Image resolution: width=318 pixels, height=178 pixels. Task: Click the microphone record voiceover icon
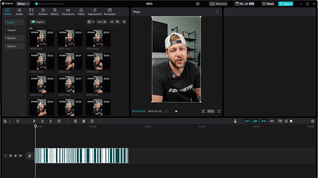[x=235, y=121]
